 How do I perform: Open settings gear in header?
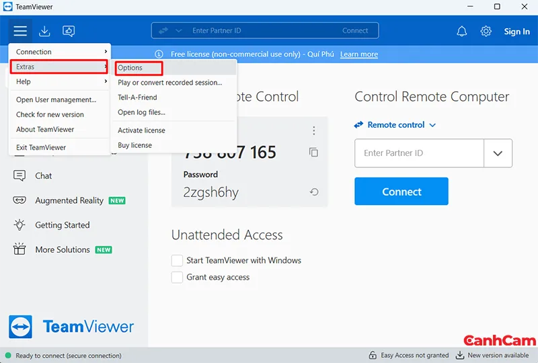point(486,31)
